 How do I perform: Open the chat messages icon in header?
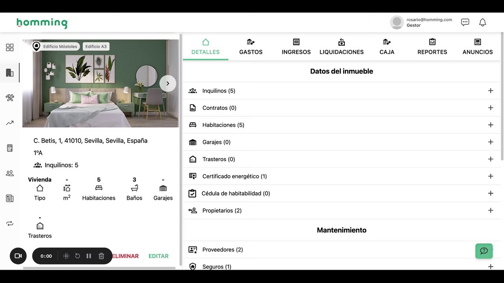tap(465, 22)
